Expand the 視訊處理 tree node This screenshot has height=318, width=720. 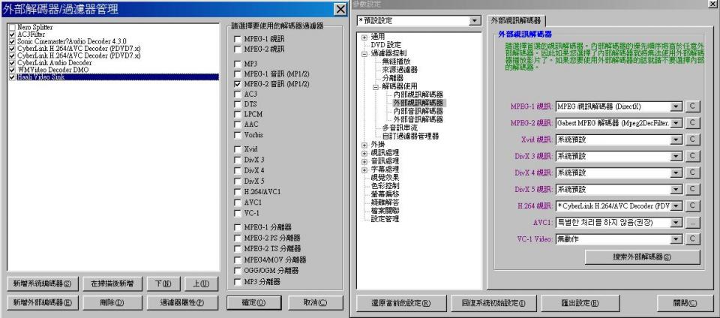click(x=364, y=153)
